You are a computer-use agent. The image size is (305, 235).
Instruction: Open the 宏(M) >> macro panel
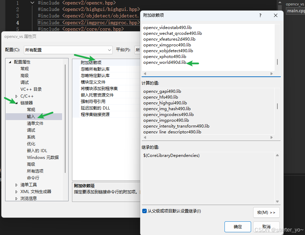pyautogui.click(x=266, y=212)
